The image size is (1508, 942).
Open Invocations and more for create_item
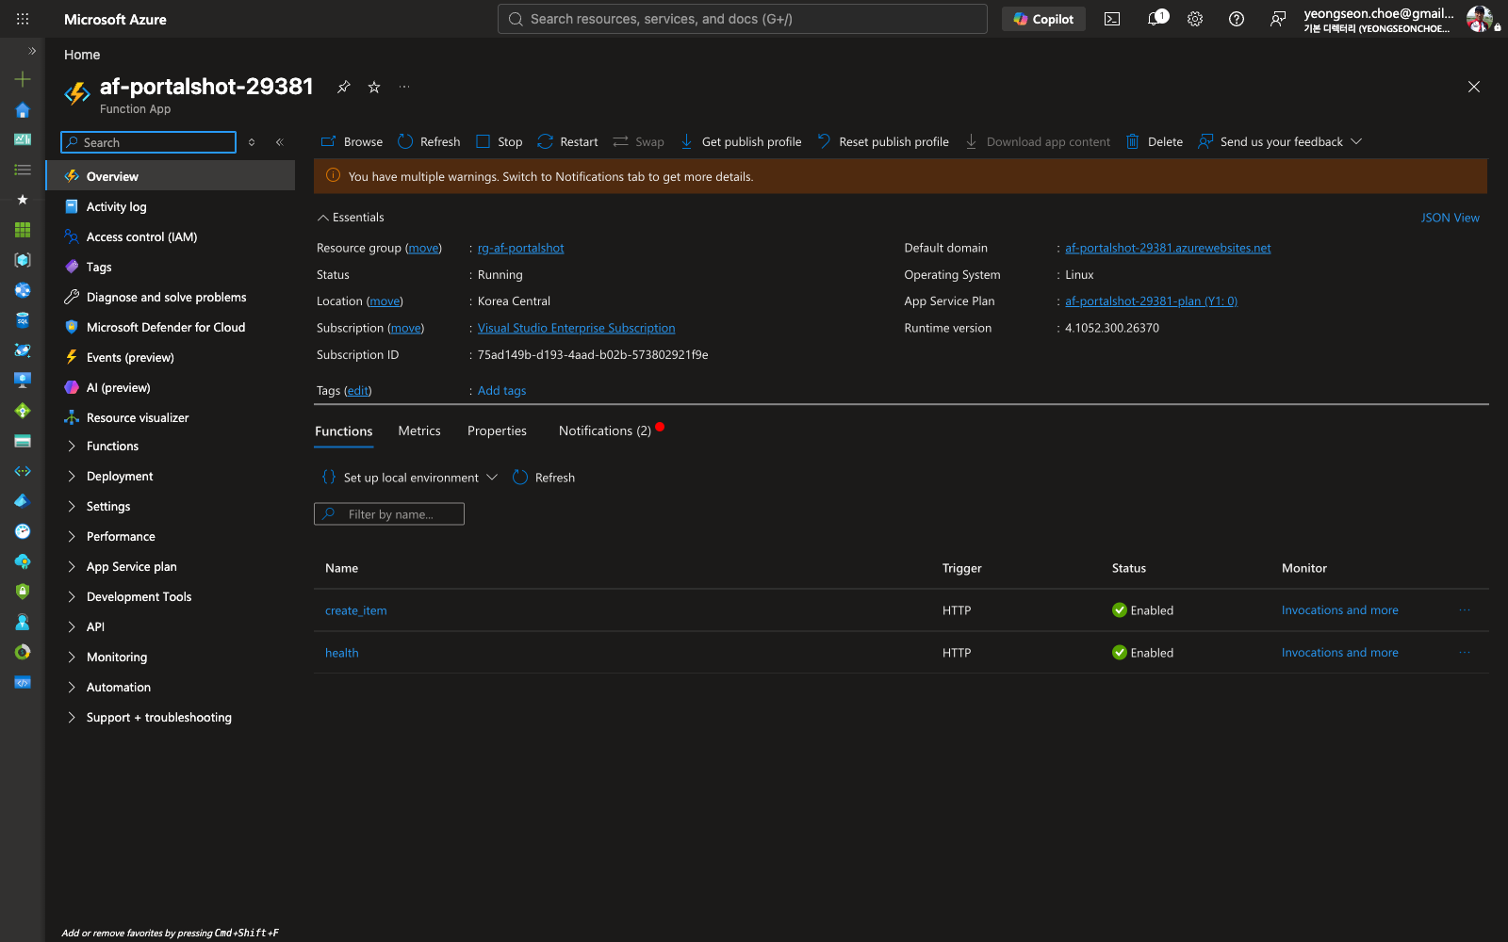pos(1339,610)
